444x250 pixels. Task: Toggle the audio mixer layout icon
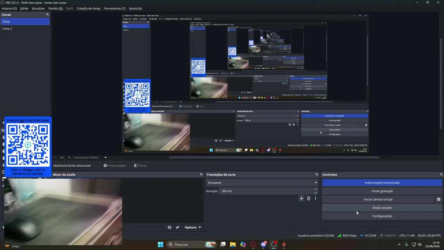(x=170, y=227)
